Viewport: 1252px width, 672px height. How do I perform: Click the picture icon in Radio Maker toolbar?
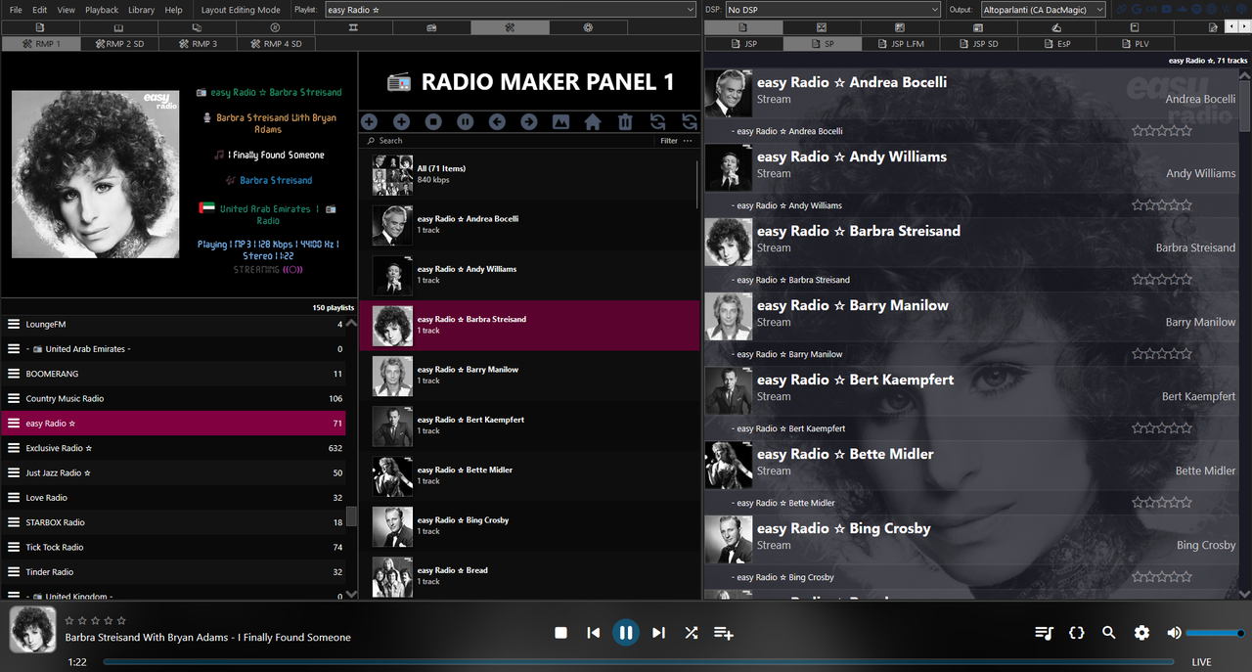(560, 121)
